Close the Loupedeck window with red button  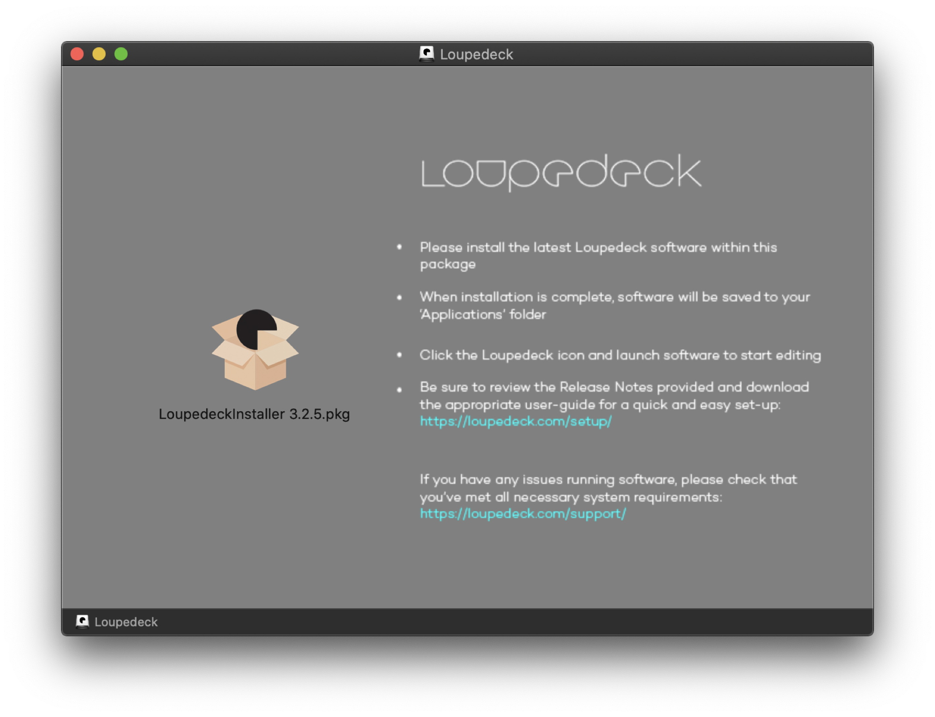click(77, 54)
